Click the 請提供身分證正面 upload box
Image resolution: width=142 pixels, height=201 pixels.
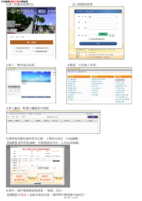[19, 178]
